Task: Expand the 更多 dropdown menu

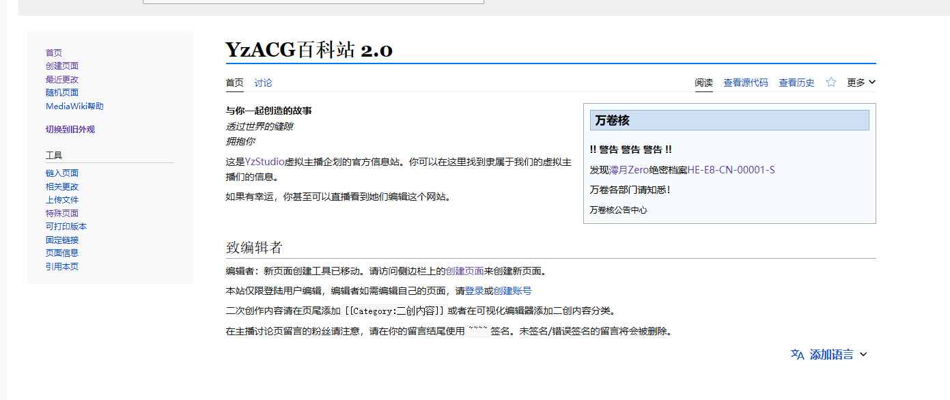Action: pos(861,83)
